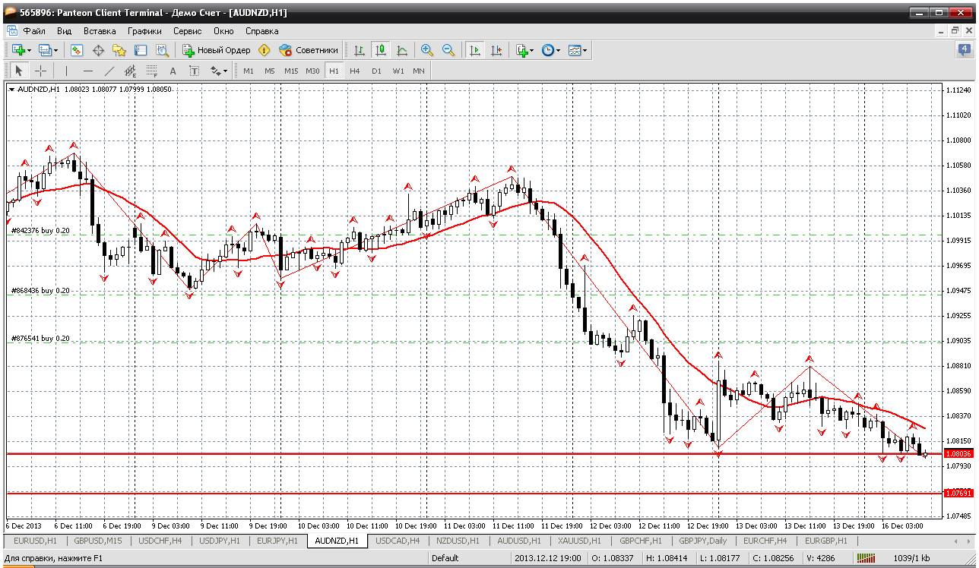Select the arrow Cursor tool
Image resolution: width=979 pixels, height=568 pixels.
tap(19, 71)
